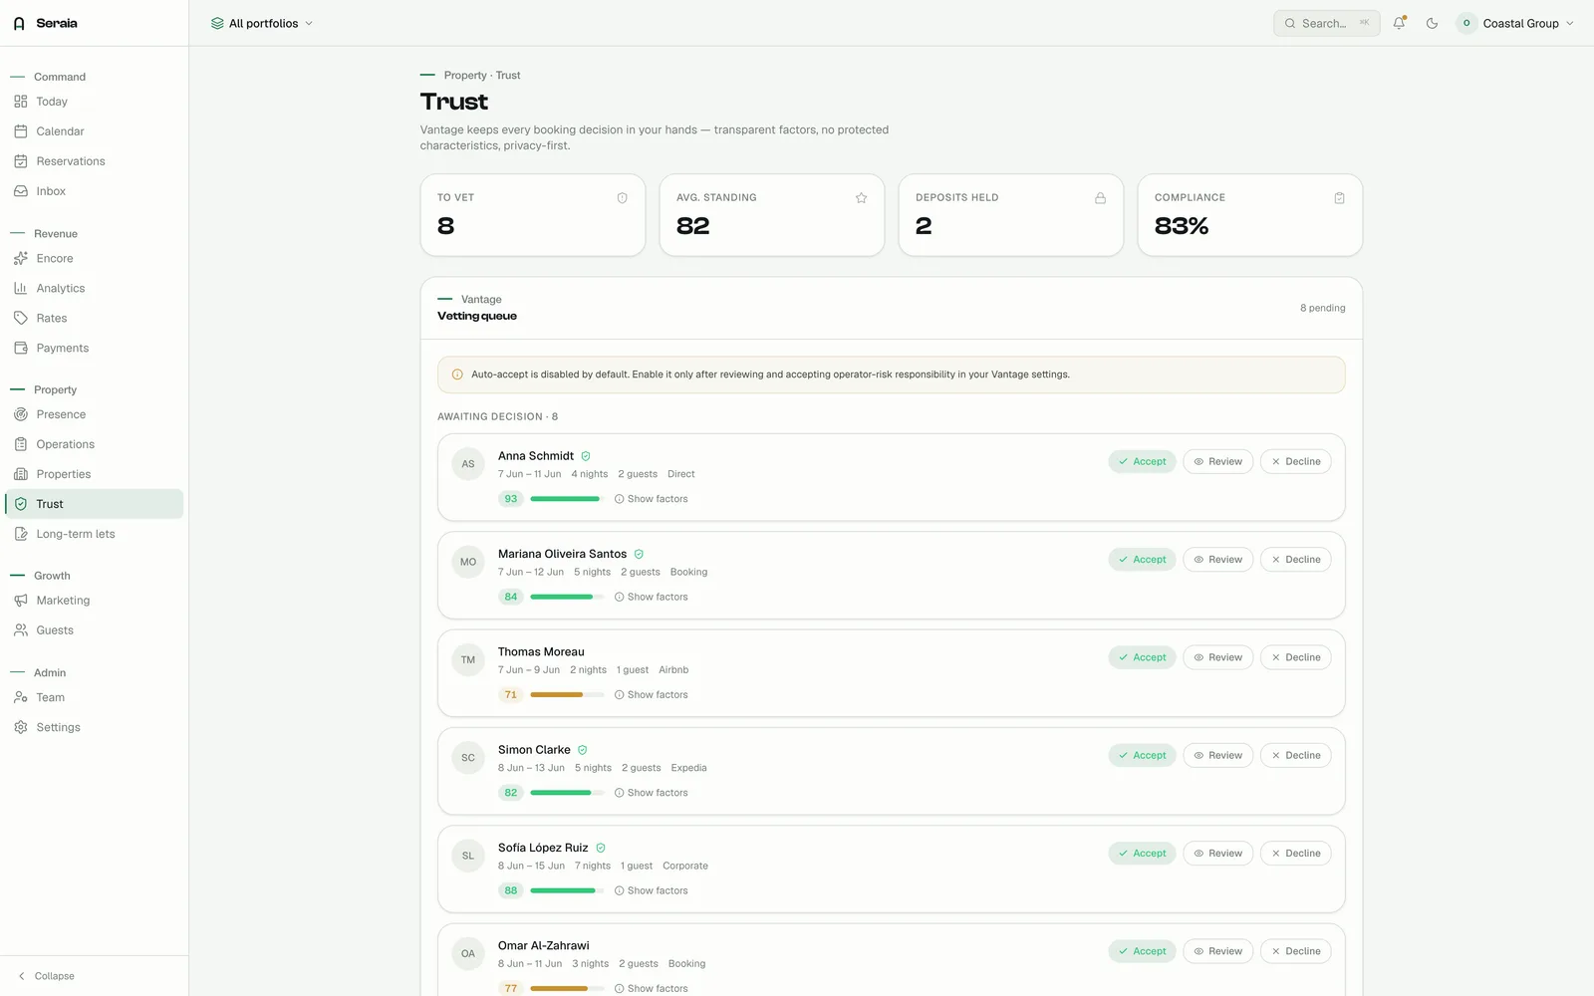The image size is (1594, 996).
Task: Collapse the sidebar
Action: (47, 976)
